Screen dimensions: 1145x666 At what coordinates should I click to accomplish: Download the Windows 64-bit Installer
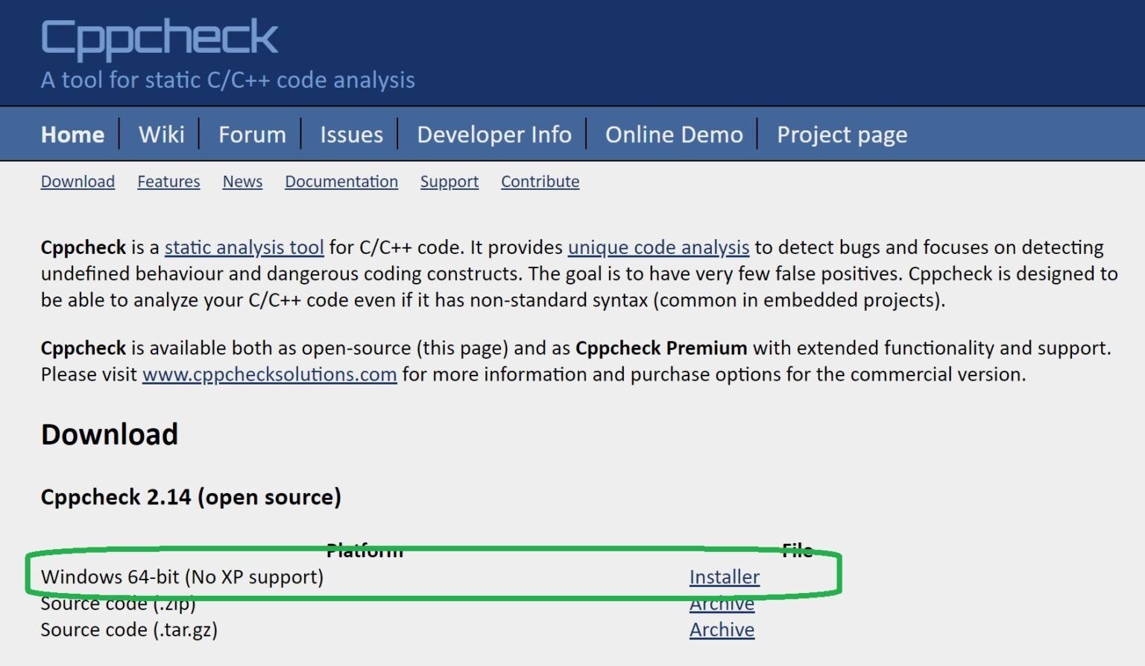click(x=724, y=577)
